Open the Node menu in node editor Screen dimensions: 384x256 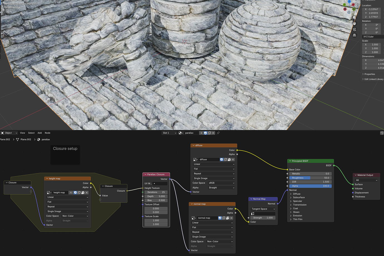click(x=48, y=133)
